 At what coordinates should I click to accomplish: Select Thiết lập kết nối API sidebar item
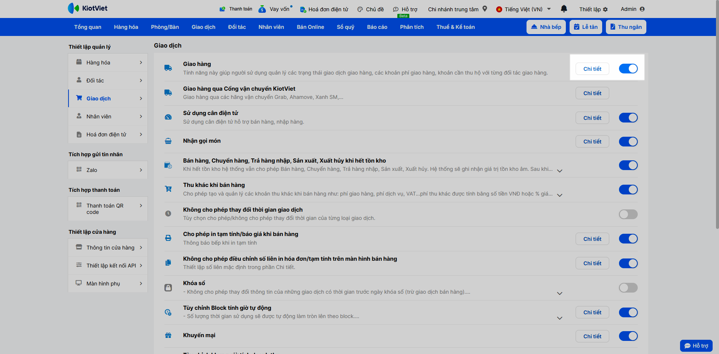[x=108, y=266]
